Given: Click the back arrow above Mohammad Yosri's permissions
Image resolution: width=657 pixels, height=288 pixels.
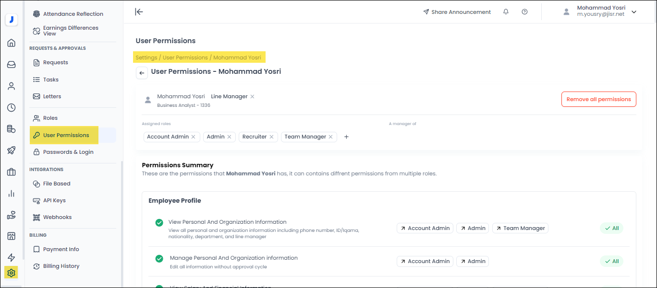Looking at the screenshot, I should tap(141, 73).
